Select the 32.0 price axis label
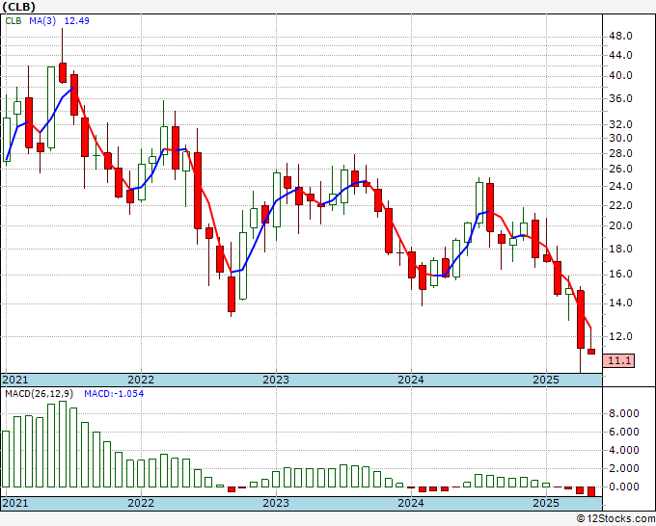 pos(620,124)
